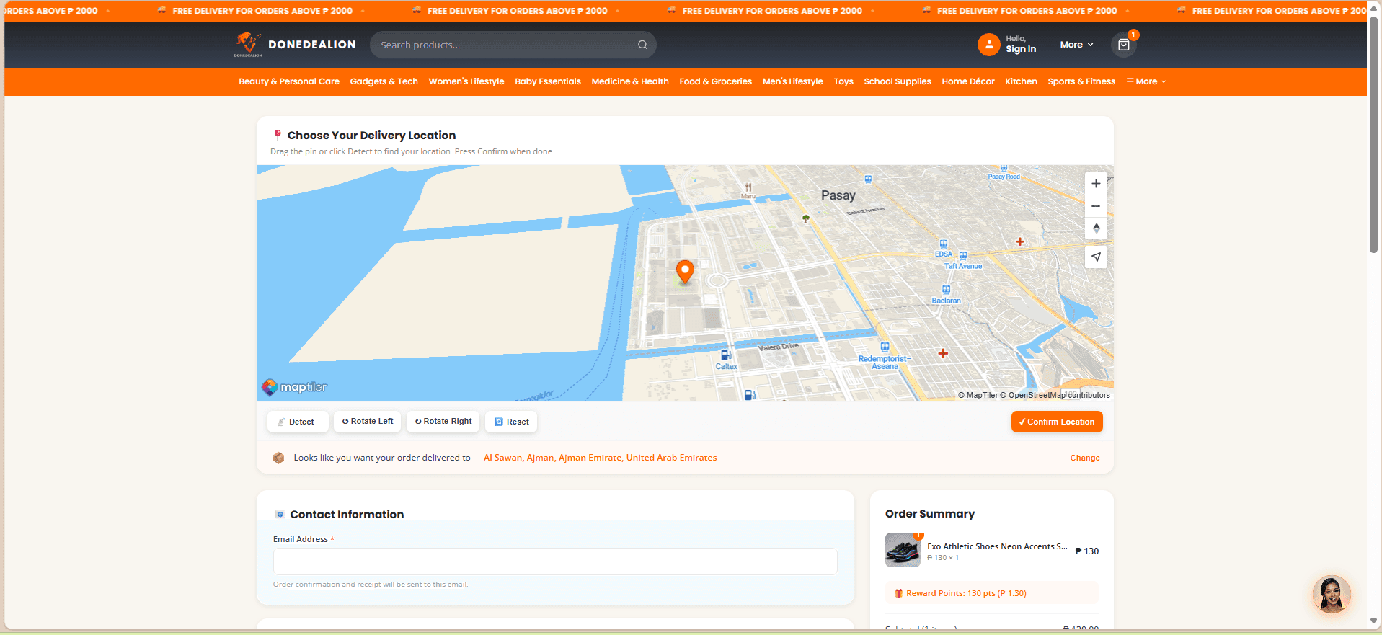This screenshot has width=1382, height=635.
Task: Click the Redemptorist-Aseana station icon
Action: click(885, 347)
